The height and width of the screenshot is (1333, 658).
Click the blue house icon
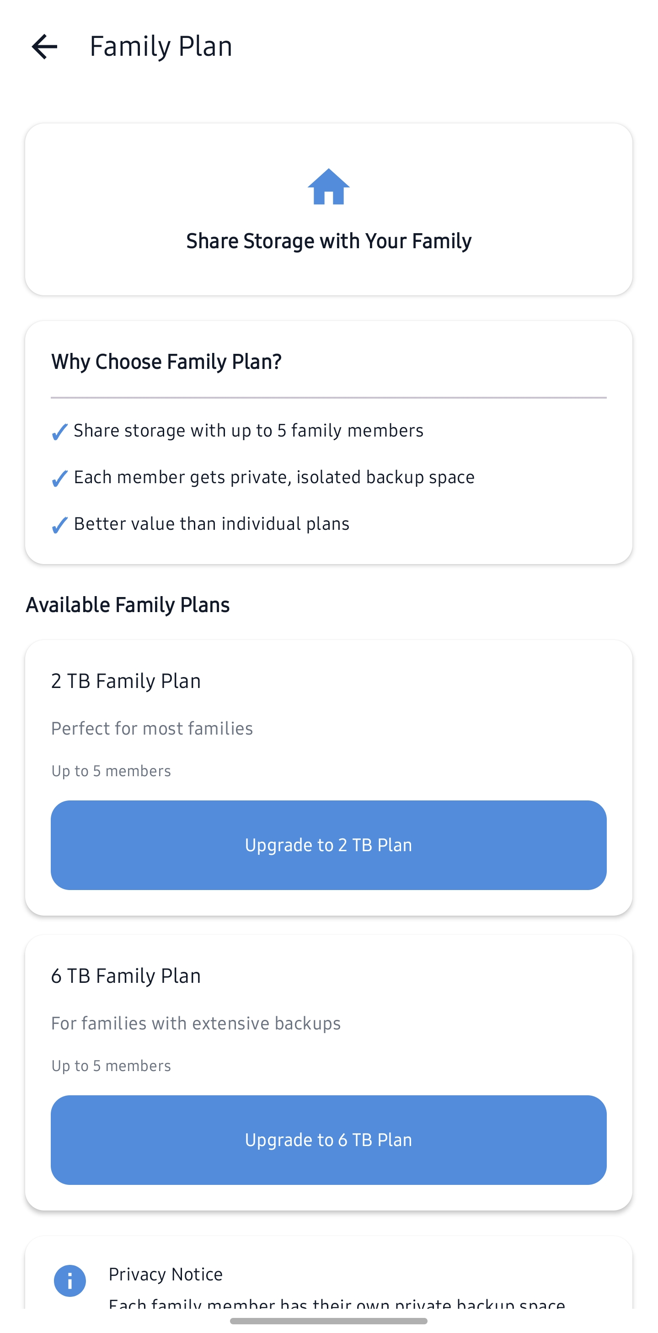(x=328, y=187)
